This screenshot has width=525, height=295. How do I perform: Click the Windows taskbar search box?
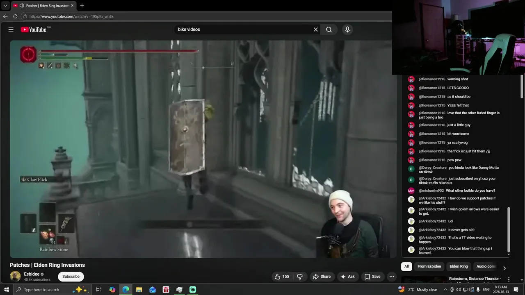[x=52, y=290]
